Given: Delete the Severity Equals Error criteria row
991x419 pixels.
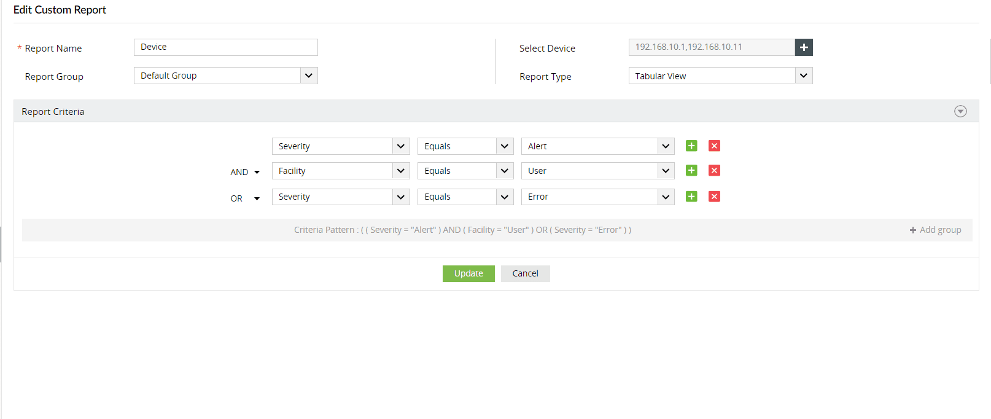Looking at the screenshot, I should 714,197.
